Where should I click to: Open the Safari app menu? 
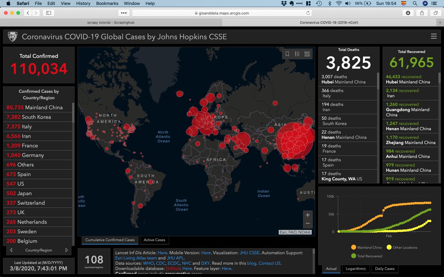(23, 3)
